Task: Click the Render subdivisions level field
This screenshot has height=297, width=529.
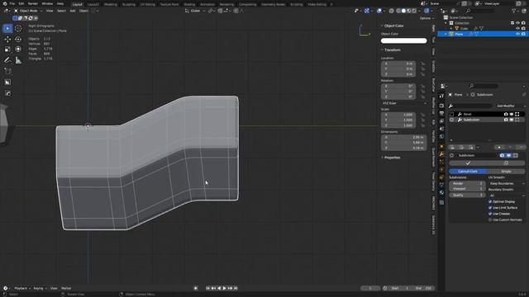Action: tap(467, 183)
